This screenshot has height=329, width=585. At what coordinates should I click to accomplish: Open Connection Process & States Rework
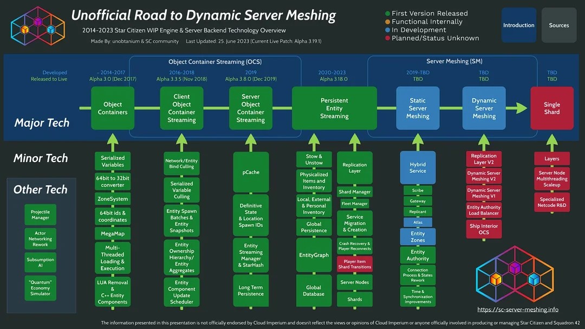(418, 275)
